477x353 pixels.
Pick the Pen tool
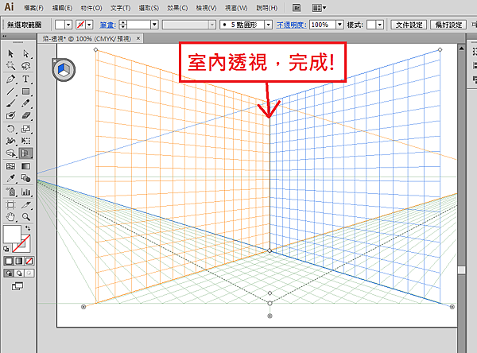(x=11, y=80)
